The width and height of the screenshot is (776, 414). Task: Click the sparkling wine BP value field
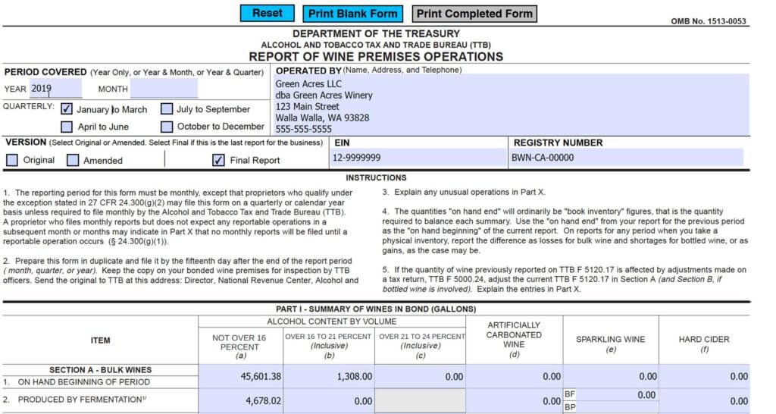coord(618,408)
